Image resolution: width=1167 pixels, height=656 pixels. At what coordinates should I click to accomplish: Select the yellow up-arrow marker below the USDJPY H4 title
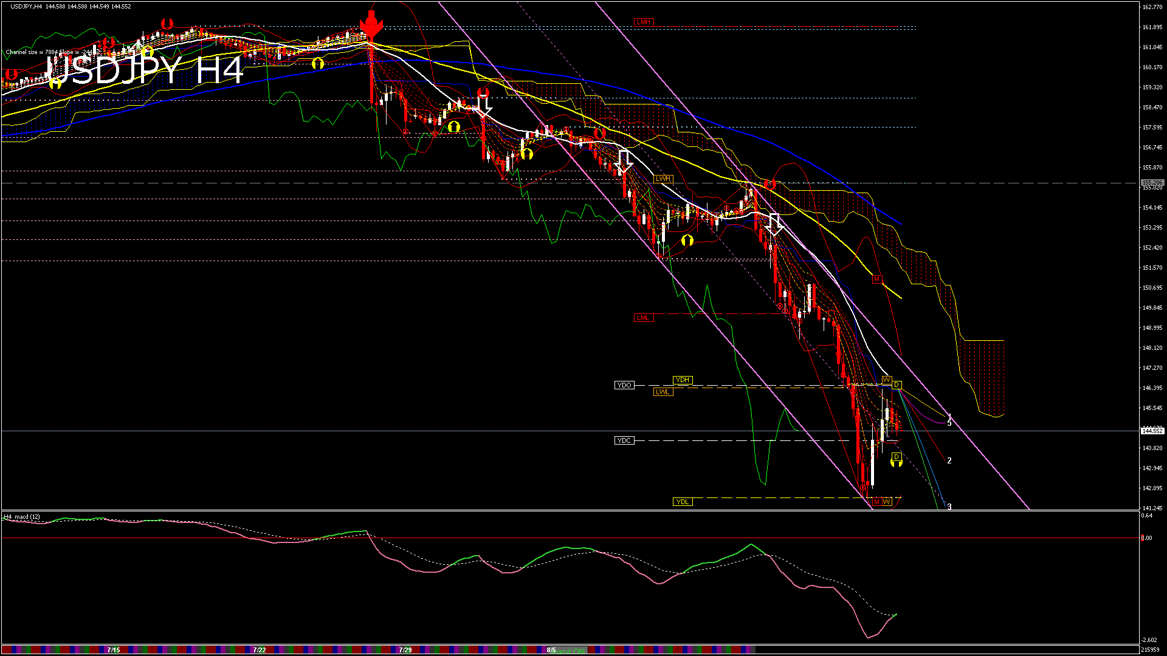click(56, 83)
